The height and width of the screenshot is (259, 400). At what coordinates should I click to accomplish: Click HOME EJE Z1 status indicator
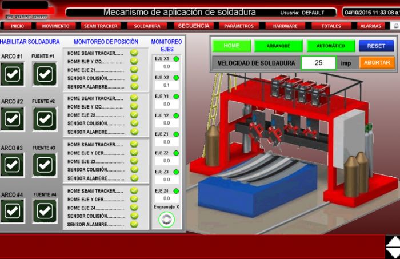click(134, 70)
